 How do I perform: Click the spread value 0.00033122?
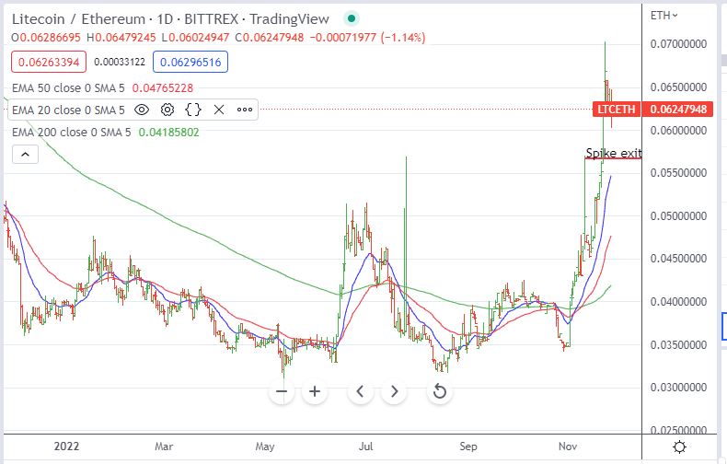(x=120, y=63)
